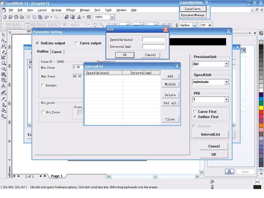Viewport: 264px width, 198px height.
Task: Select the Text tool
Action: click(3, 86)
